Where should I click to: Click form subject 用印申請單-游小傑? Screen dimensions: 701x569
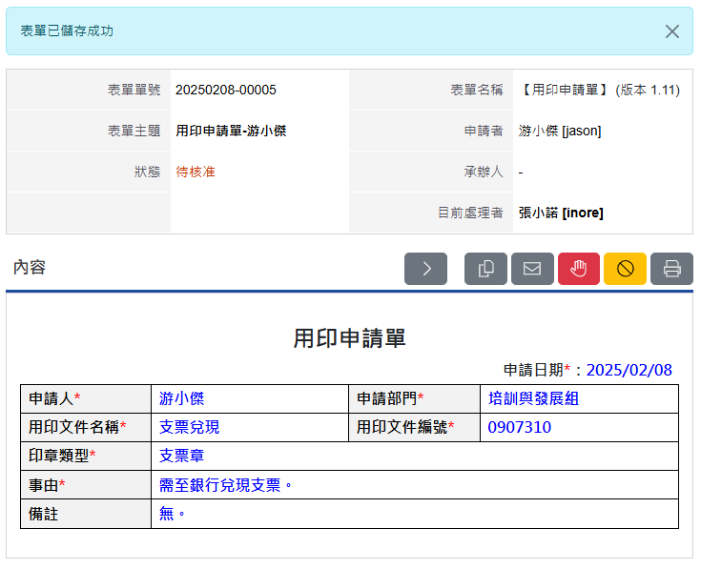(x=231, y=131)
